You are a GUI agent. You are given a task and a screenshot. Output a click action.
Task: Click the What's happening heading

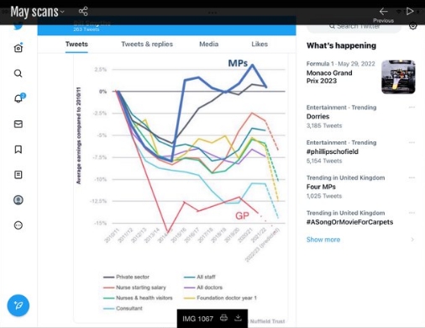(341, 45)
